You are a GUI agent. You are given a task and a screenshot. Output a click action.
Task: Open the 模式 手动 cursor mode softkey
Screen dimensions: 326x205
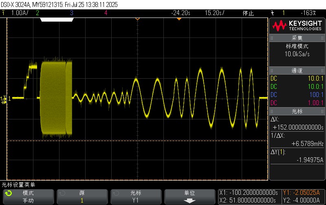click(28, 196)
